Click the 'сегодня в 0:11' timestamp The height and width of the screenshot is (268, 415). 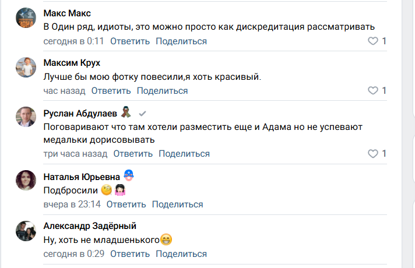pos(73,41)
